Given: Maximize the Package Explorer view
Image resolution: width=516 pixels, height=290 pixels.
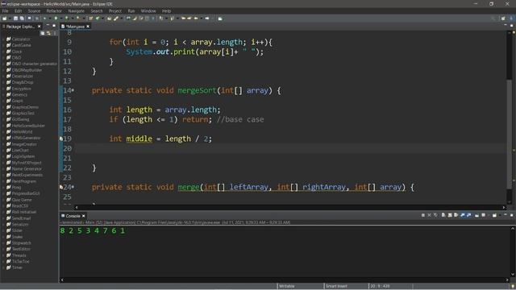Looking at the screenshot, I should (x=54, y=25).
